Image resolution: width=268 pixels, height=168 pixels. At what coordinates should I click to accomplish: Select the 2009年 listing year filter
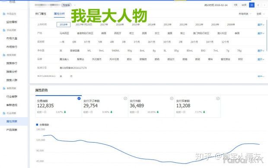tap(231, 25)
